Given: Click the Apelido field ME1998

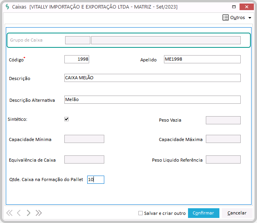Looking at the screenshot, I should [x=202, y=59].
